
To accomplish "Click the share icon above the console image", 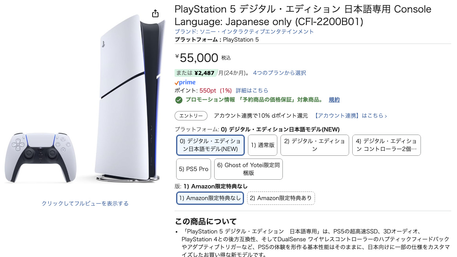I will (155, 13).
